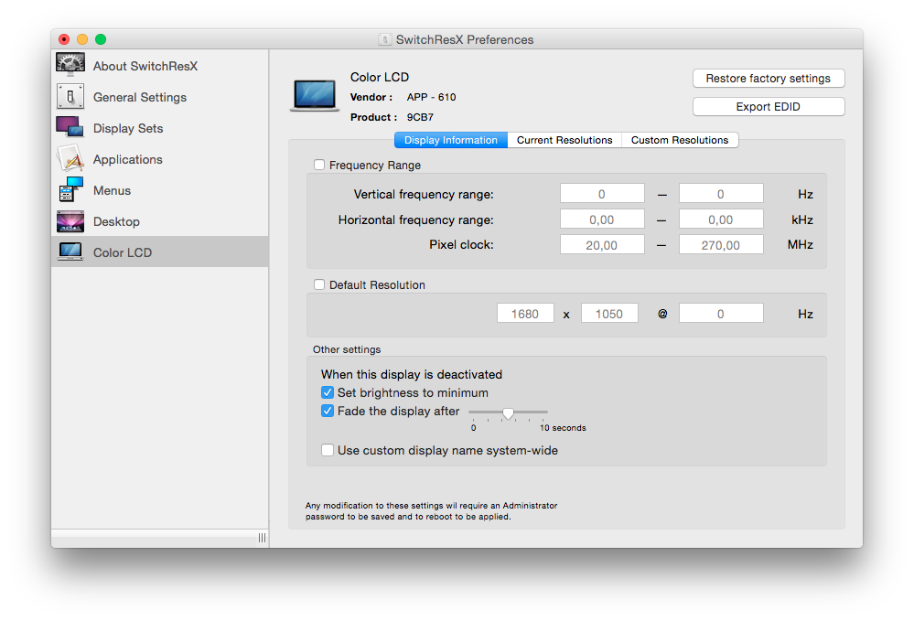This screenshot has width=914, height=621.
Task: Click the Desktop wallpaper icon
Action: (x=70, y=221)
